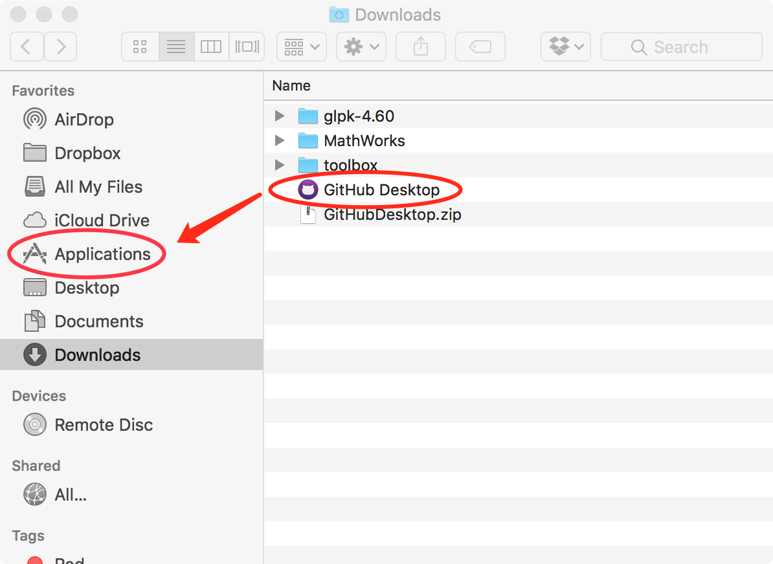The width and height of the screenshot is (773, 564).
Task: Open the Dropbox toolbar dropdown
Action: 566,47
